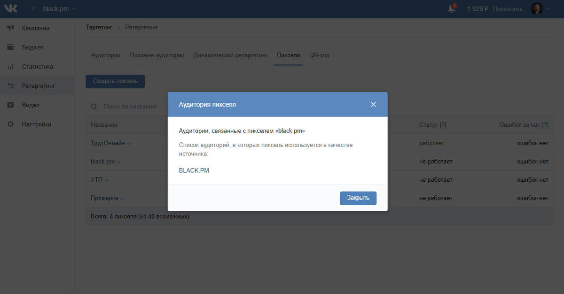Open Настройки in sidebar

(37, 124)
